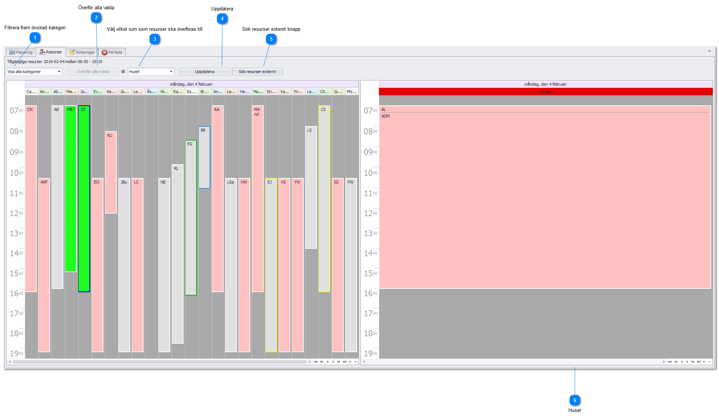
Task: Open the Fel-lista tab
Action: click(x=112, y=52)
